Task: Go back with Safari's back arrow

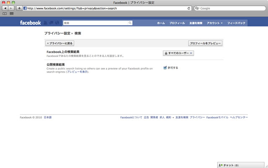Action: tap(5, 8)
